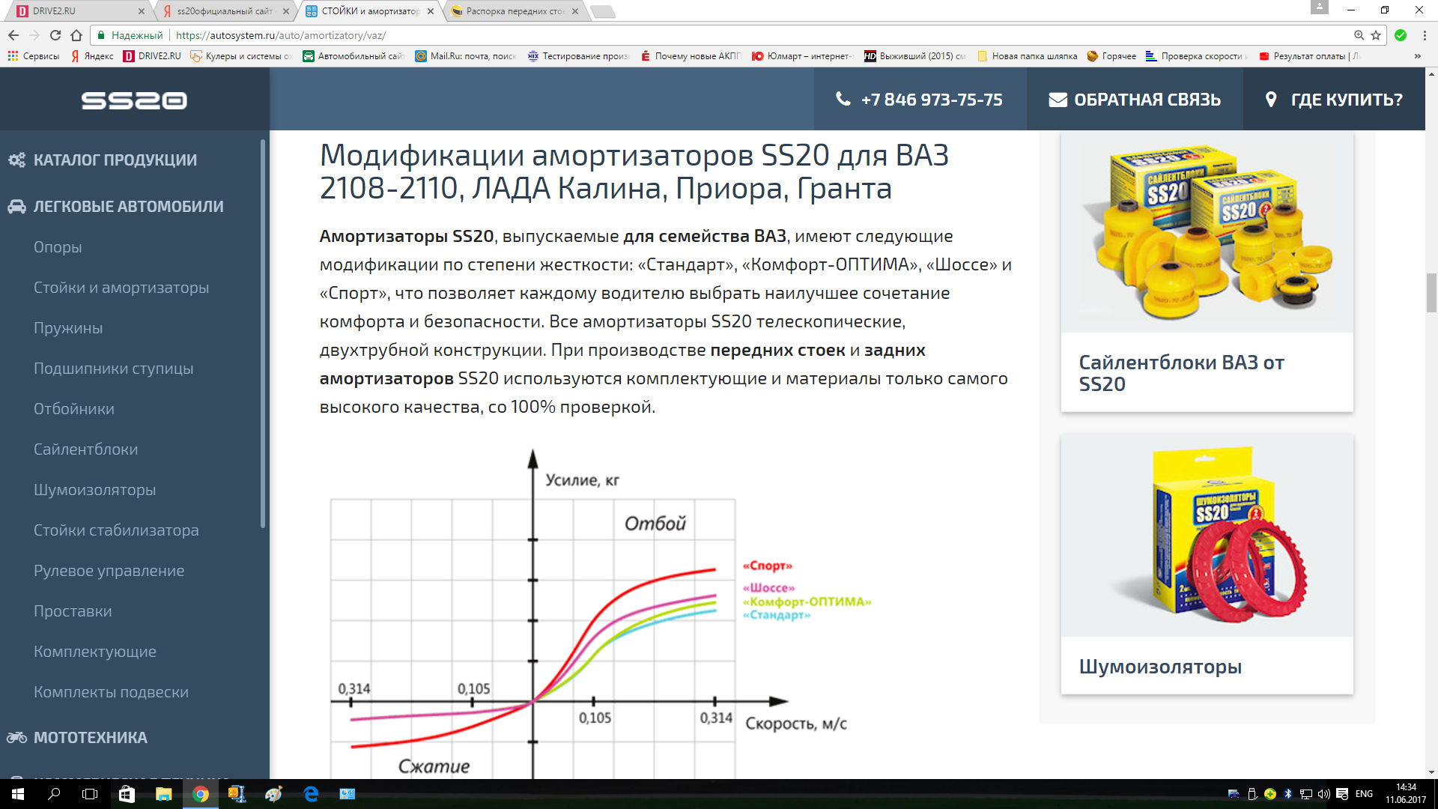Open Новая папка шляпка bookmark folder
The width and height of the screenshot is (1438, 809).
1027,56
